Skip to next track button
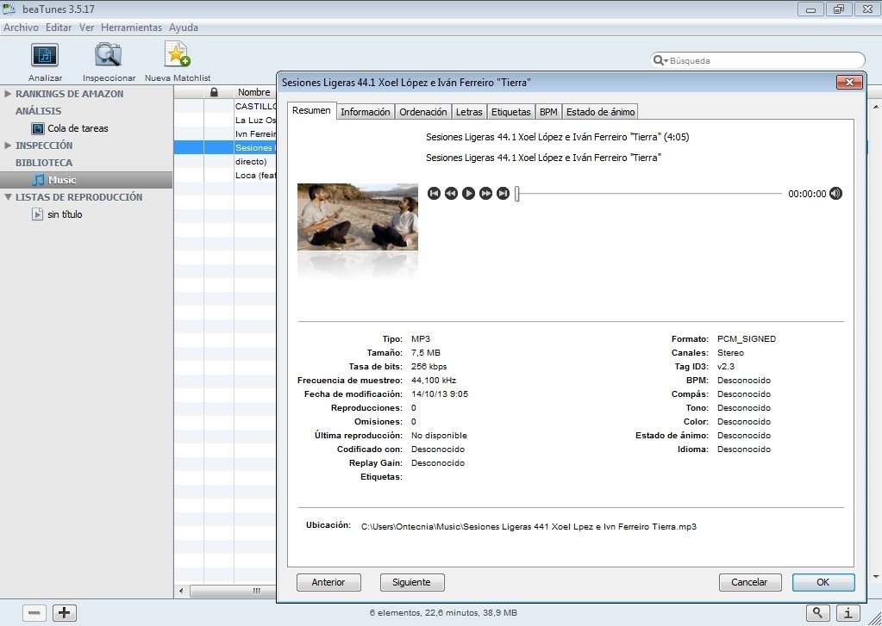 [504, 193]
